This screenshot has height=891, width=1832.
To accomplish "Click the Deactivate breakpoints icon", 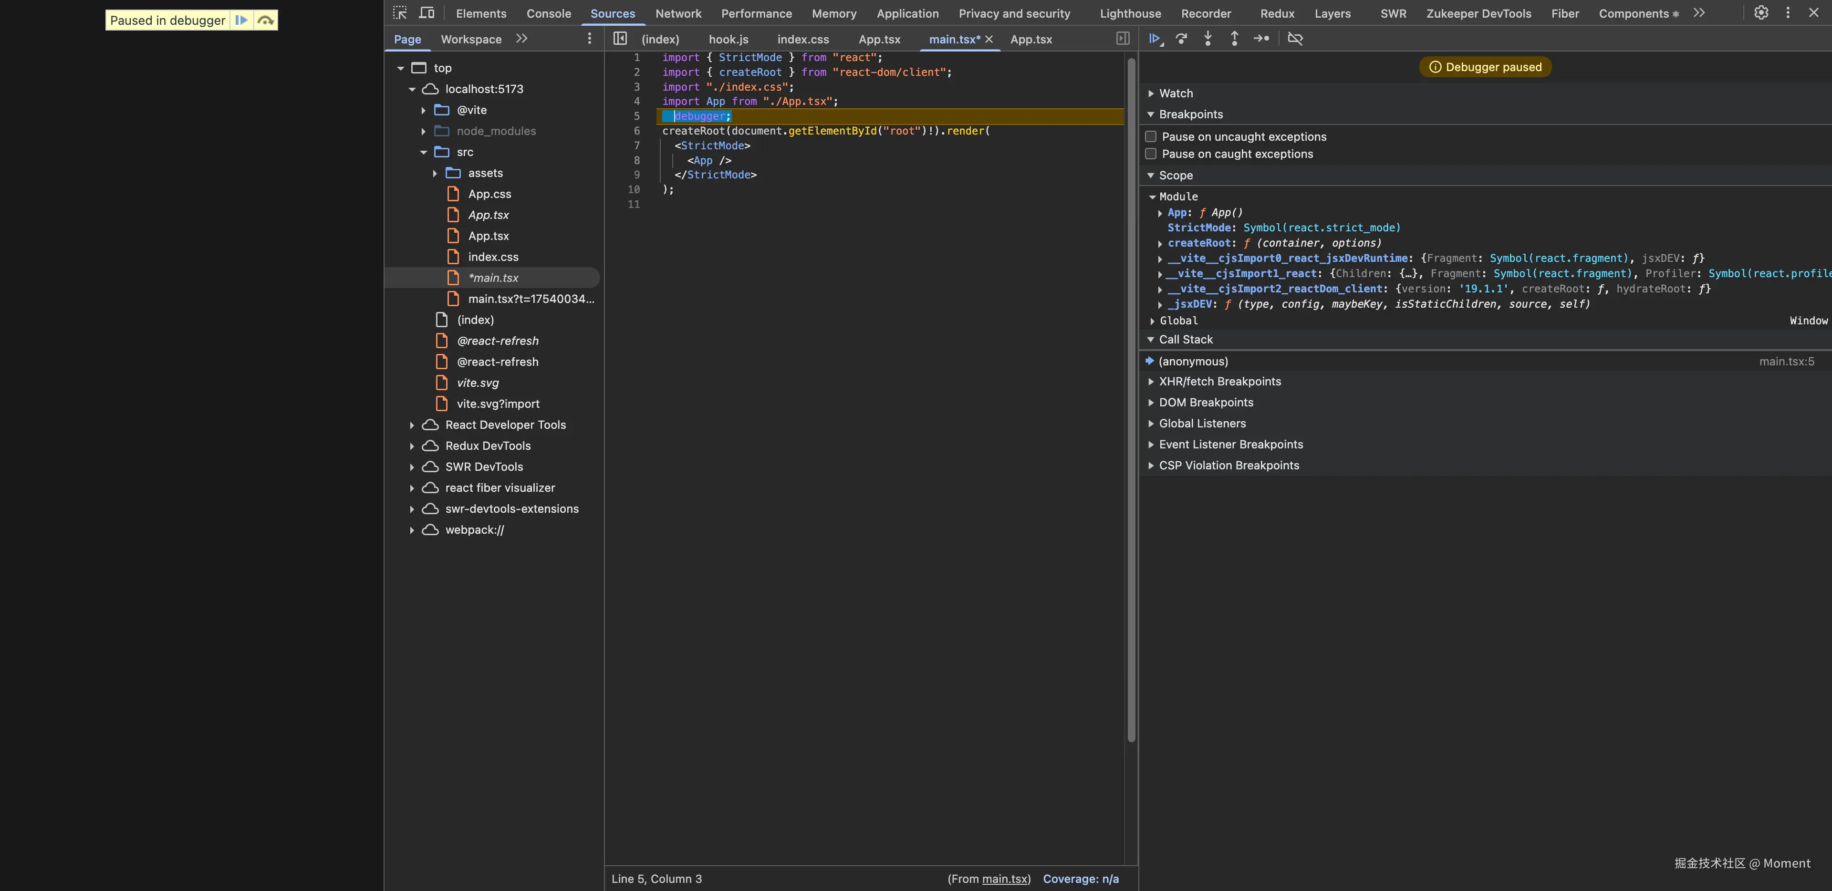I will 1295,39.
